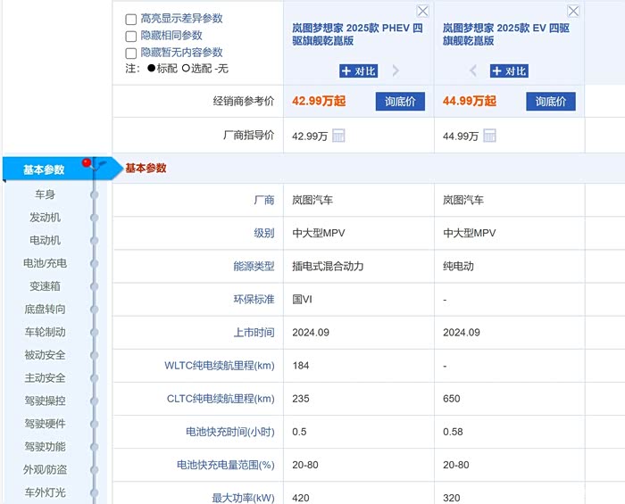Toggle 隐藏暂无内容参数 checkbox
This screenshot has width=625, height=504.
click(x=131, y=53)
